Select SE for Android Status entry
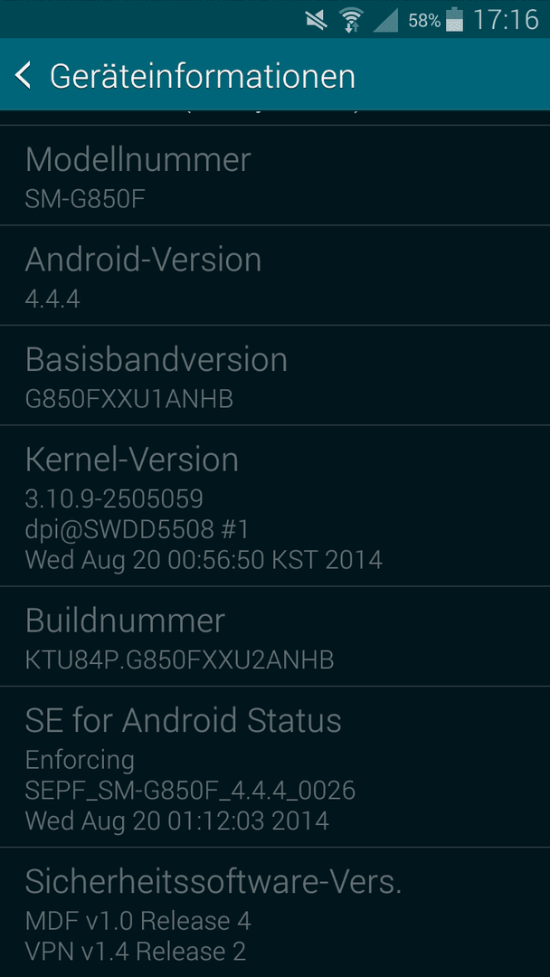550x977 pixels. [x=275, y=767]
